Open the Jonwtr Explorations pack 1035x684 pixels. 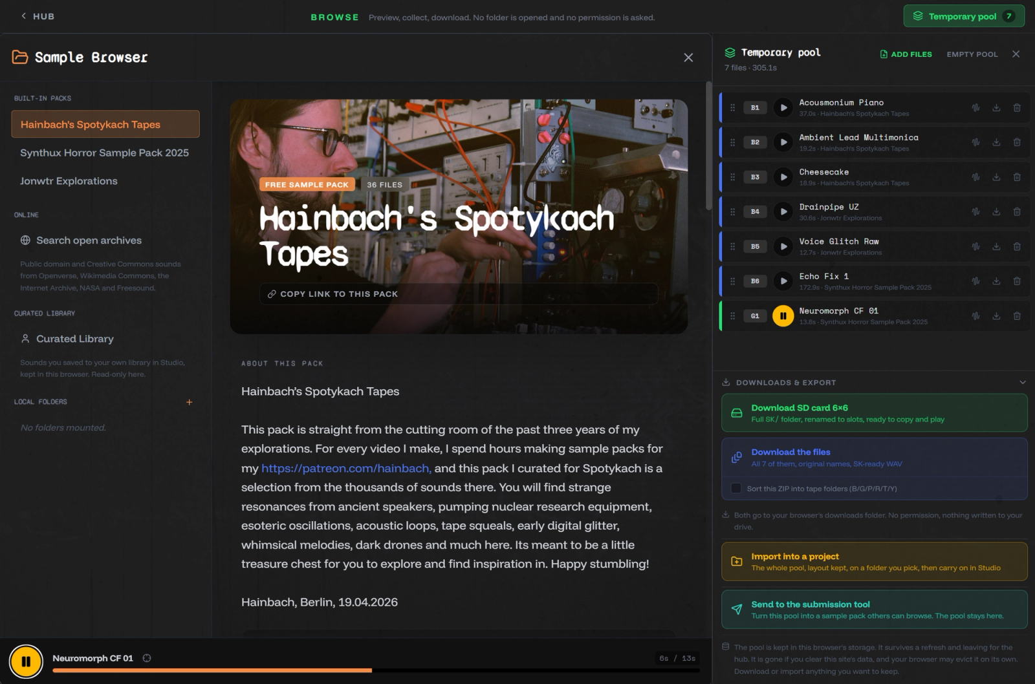click(69, 181)
